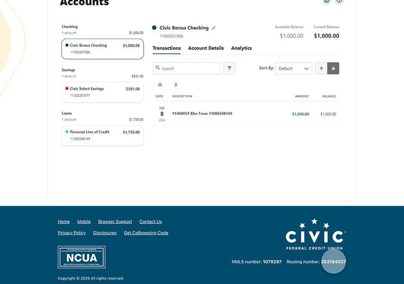Select the Transactions tab
404x284 pixels.
point(167,48)
